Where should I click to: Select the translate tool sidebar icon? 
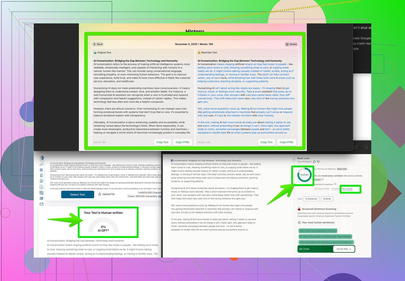(x=41, y=193)
